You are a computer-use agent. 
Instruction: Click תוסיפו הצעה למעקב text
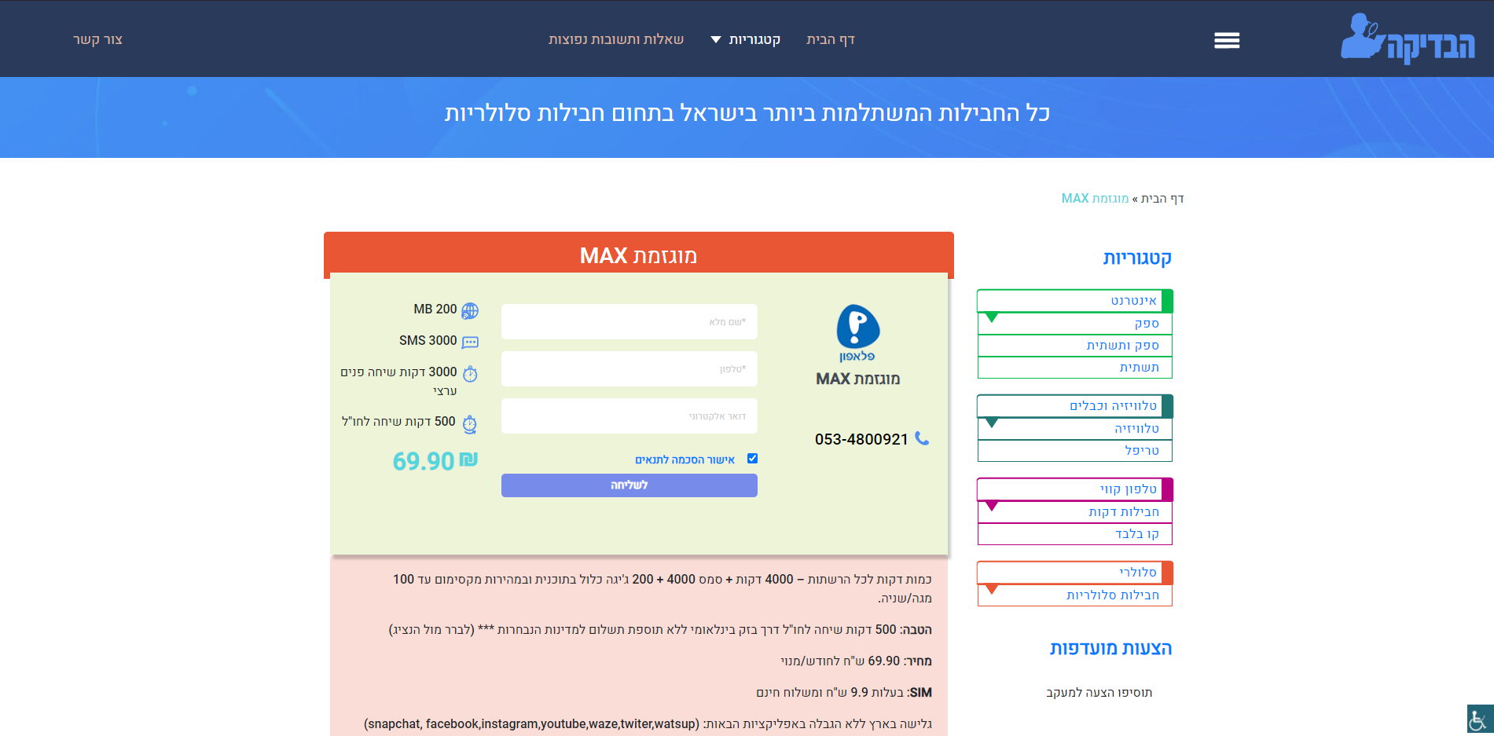point(1099,693)
